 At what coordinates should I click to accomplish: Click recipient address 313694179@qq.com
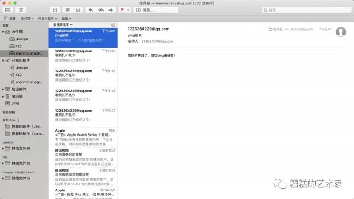point(158,41)
